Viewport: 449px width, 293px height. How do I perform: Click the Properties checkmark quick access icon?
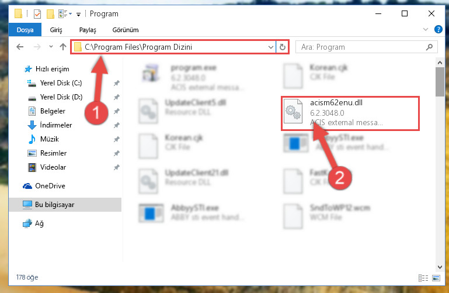tap(37, 13)
